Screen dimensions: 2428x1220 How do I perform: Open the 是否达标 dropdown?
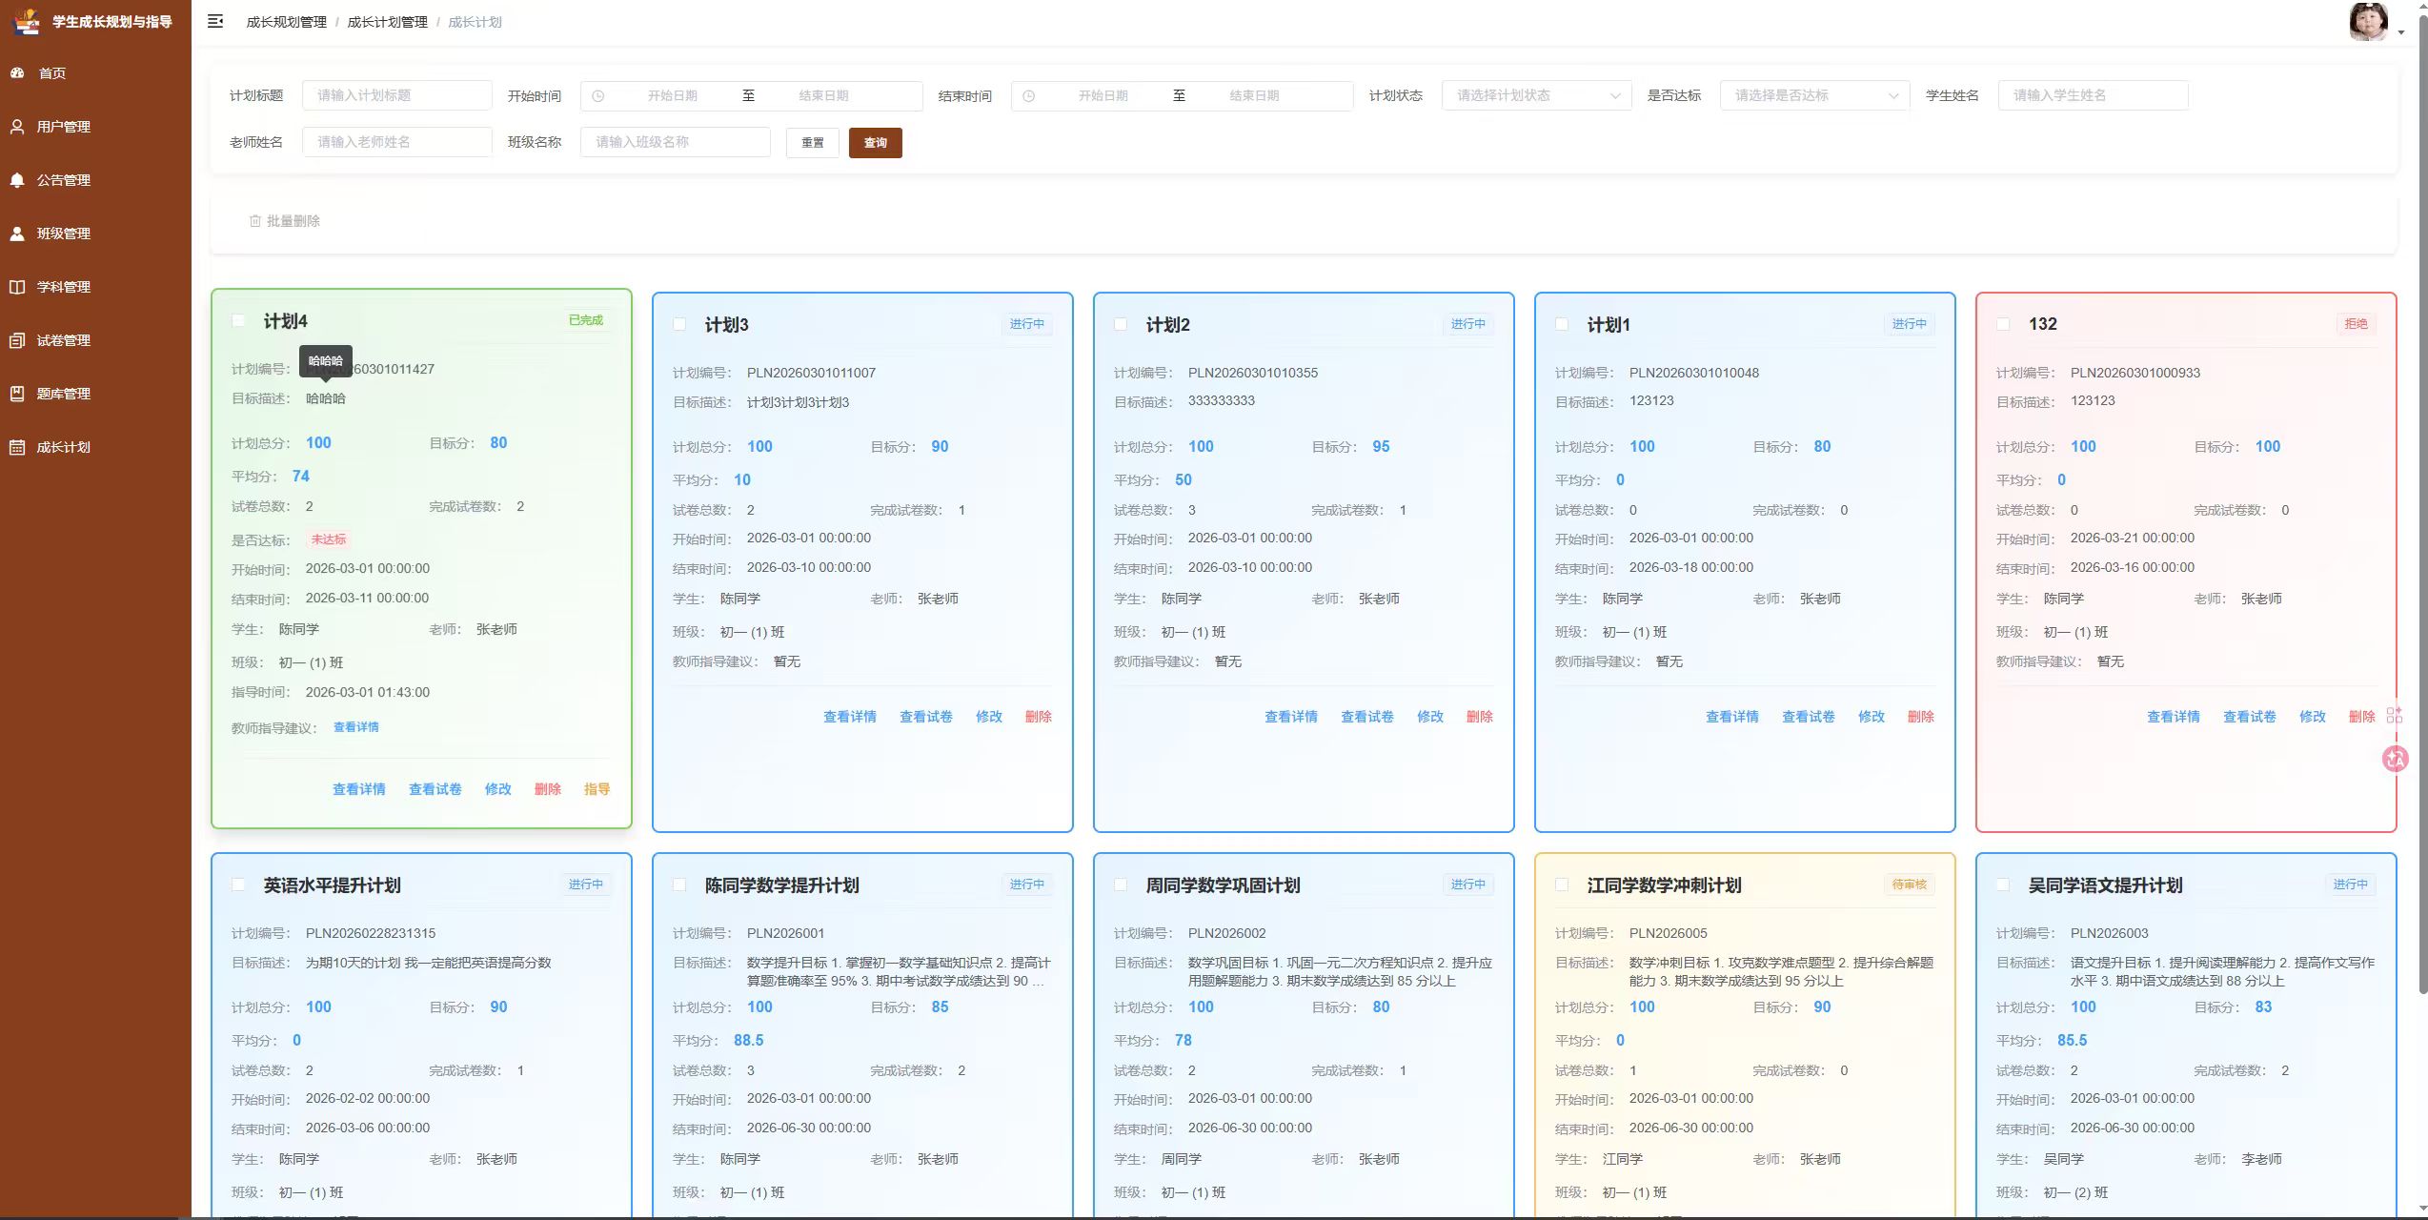pos(1814,95)
